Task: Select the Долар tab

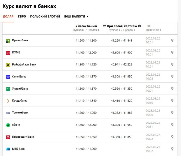Action: pyautogui.click(x=8, y=17)
